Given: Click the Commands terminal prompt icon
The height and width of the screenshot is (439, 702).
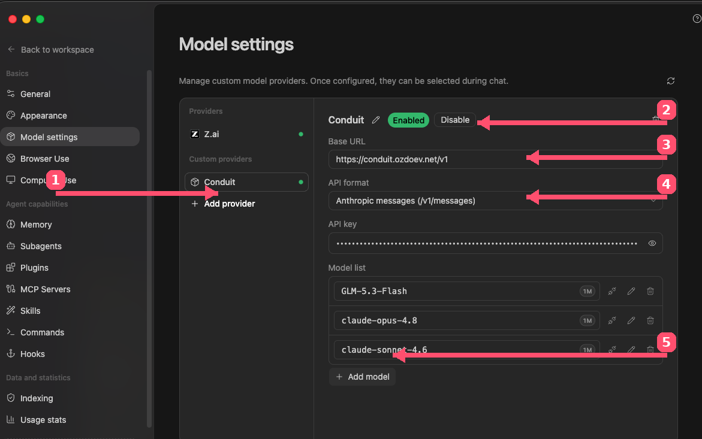Looking at the screenshot, I should [x=11, y=332].
